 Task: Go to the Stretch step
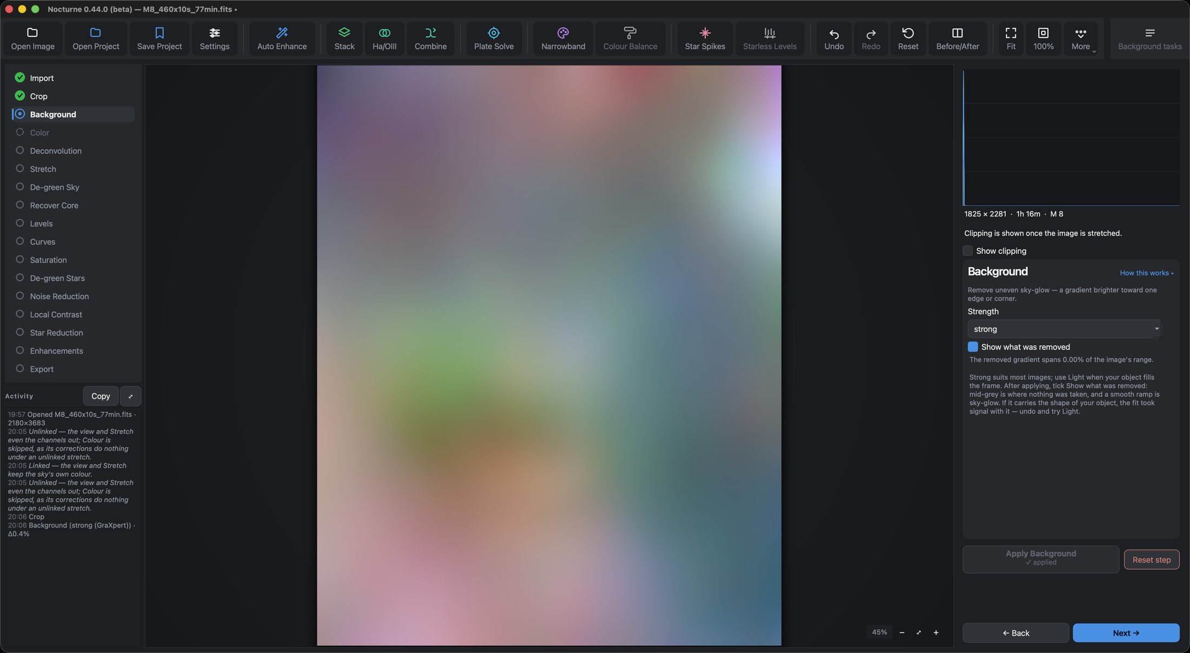pos(73,169)
